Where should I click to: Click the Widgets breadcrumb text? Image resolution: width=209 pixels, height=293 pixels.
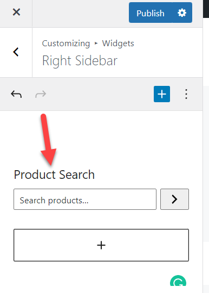(118, 43)
